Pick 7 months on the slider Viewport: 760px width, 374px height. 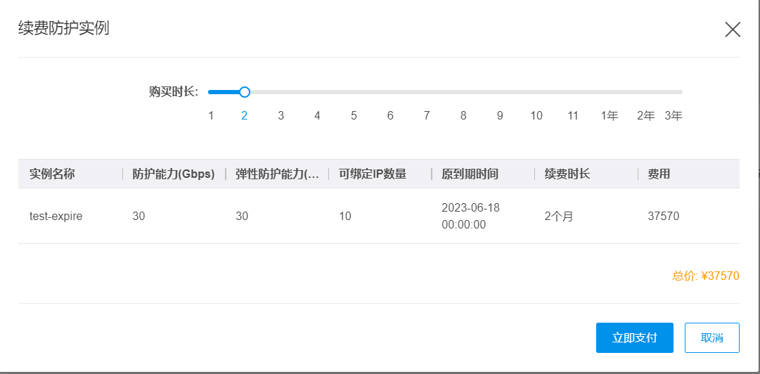click(x=427, y=115)
